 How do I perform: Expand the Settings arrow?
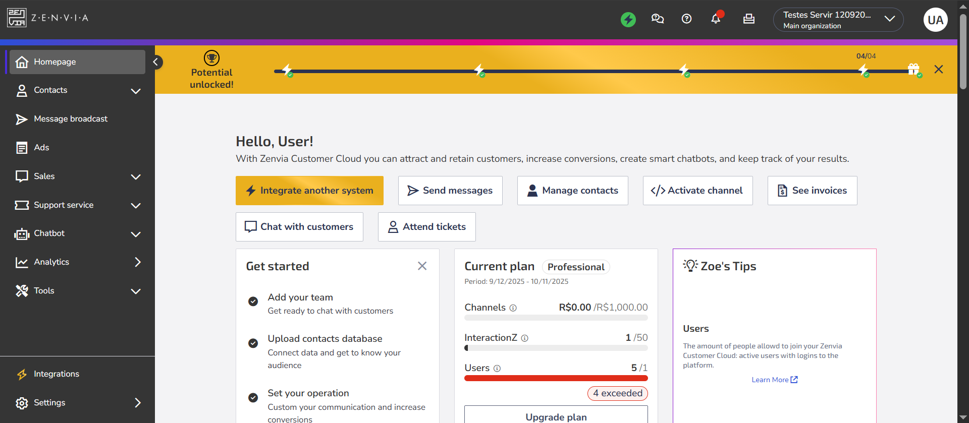point(137,403)
